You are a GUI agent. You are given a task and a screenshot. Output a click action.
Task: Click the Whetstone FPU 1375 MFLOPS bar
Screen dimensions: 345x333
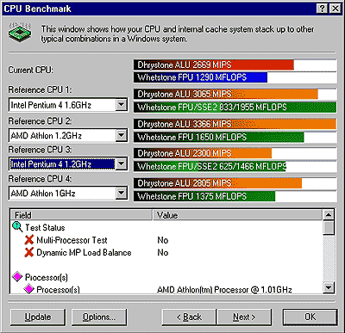[204, 196]
